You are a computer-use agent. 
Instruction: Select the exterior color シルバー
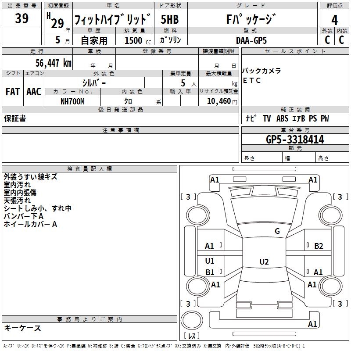94,83
